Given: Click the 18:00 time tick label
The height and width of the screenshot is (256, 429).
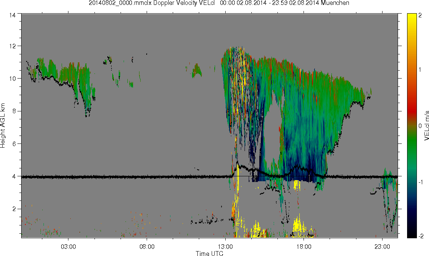Looking at the screenshot, I should (x=304, y=247).
